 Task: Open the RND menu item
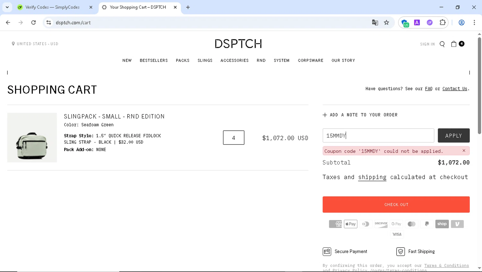[x=261, y=60]
